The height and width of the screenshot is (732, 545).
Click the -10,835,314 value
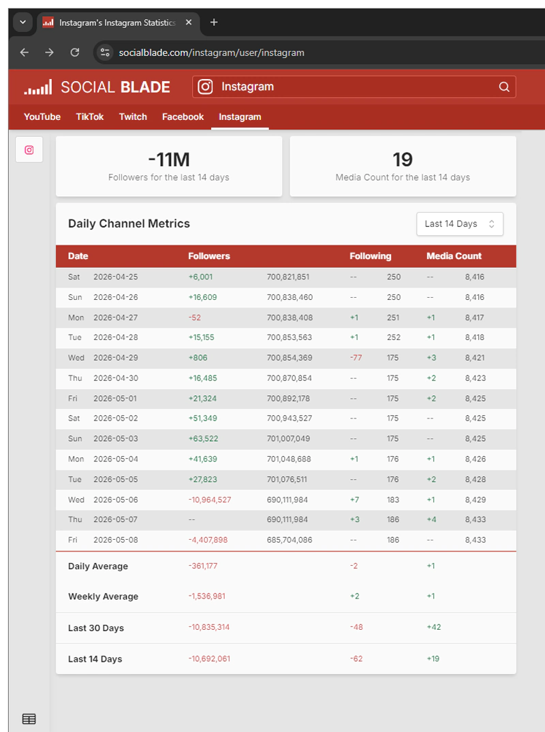pos(209,627)
